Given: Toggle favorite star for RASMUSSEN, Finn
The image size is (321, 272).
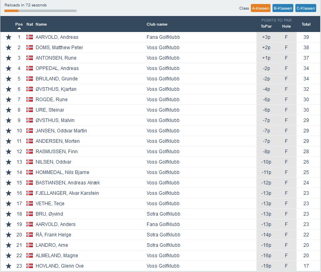Looking at the screenshot, I should (8, 152).
